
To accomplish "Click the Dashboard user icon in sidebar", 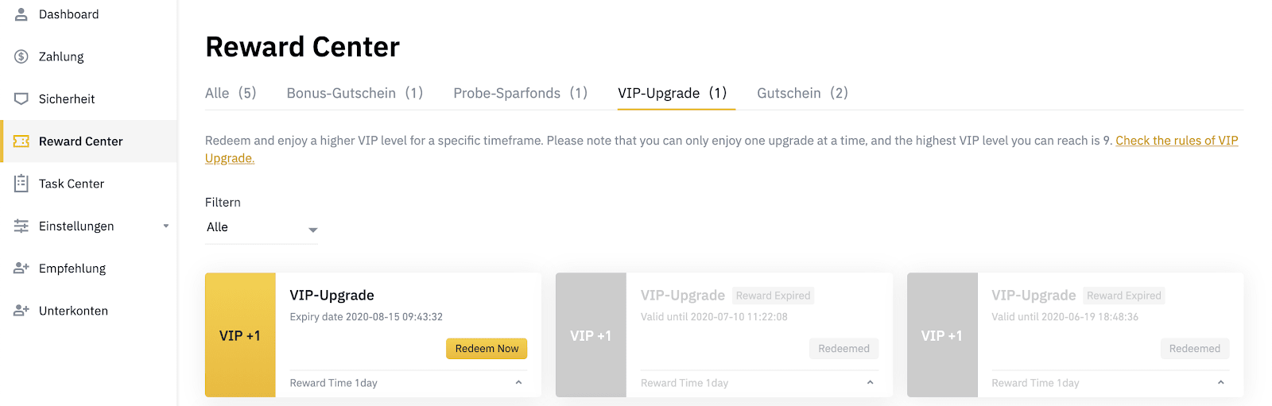I will coord(21,14).
